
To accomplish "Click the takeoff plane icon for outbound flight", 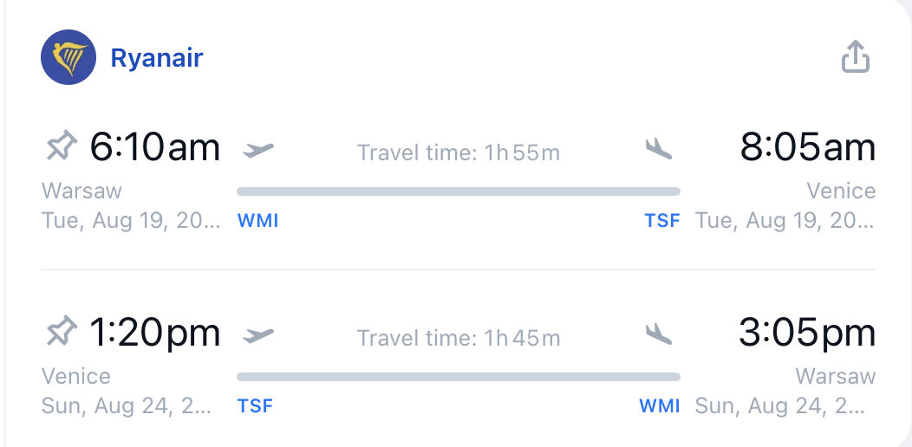I will tap(258, 149).
